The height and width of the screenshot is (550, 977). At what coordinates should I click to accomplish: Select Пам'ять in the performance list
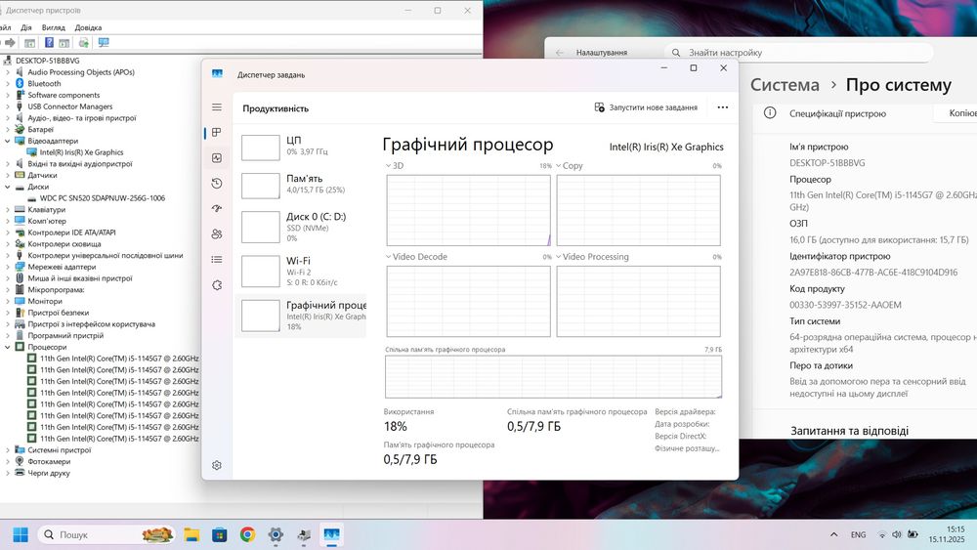301,184
